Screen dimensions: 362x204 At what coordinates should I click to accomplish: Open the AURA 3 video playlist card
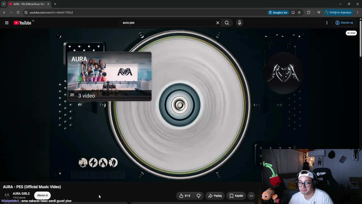pyautogui.click(x=109, y=76)
